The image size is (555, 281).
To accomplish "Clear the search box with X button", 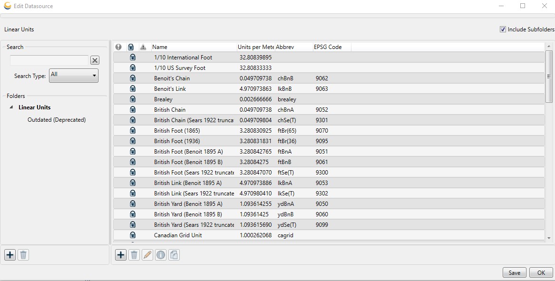I will 95,60.
